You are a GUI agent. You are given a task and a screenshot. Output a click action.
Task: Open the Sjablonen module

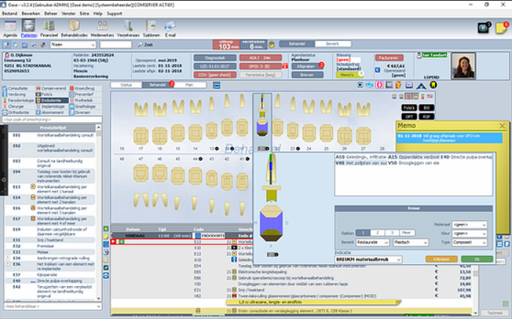click(x=151, y=29)
